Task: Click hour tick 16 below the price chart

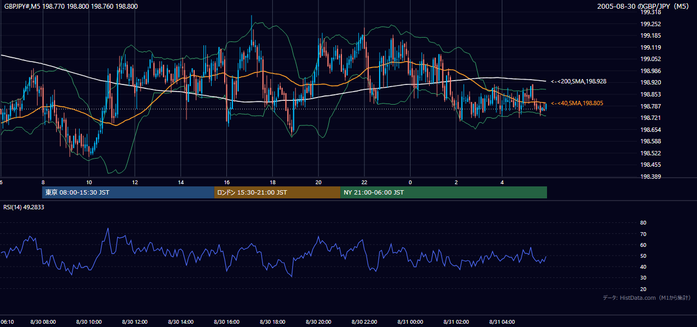Action: [x=226, y=183]
